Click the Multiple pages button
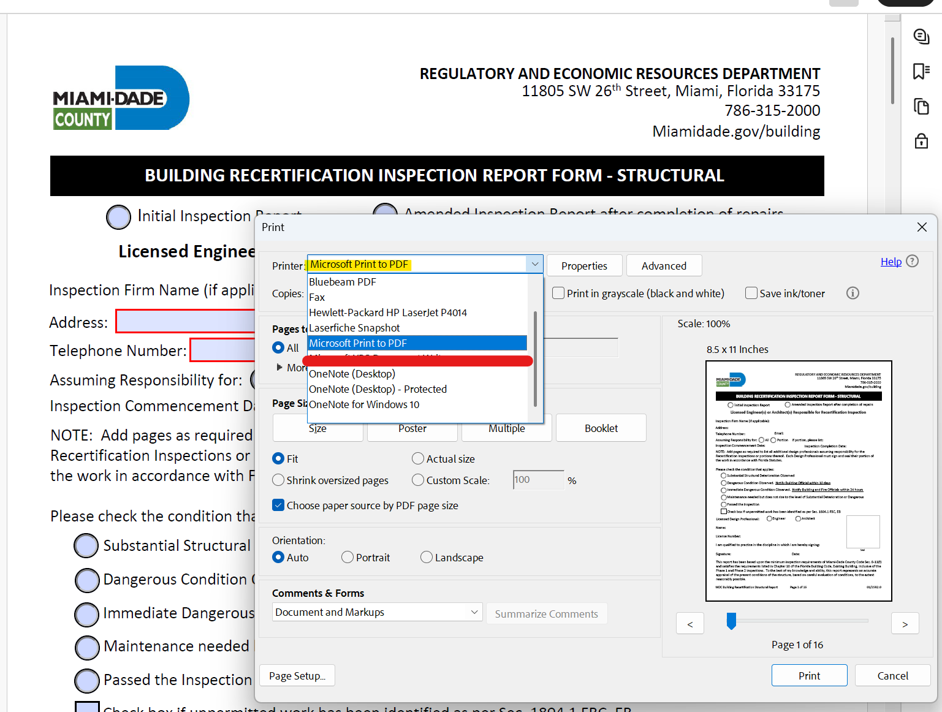This screenshot has height=712, width=942. 507,428
